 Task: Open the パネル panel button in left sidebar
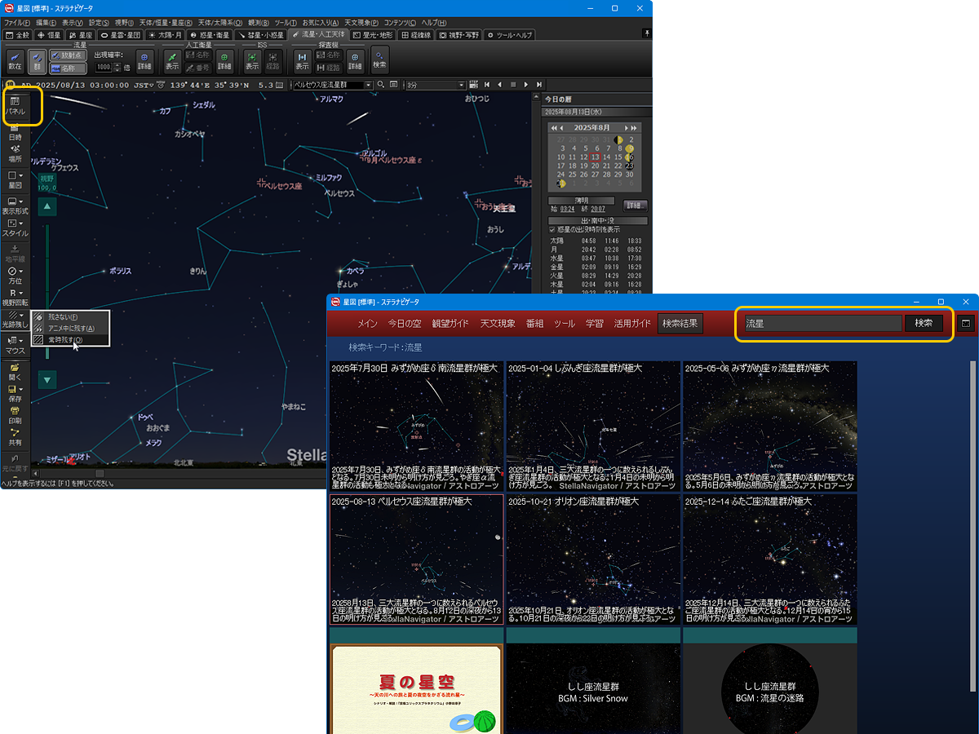pyautogui.click(x=15, y=105)
